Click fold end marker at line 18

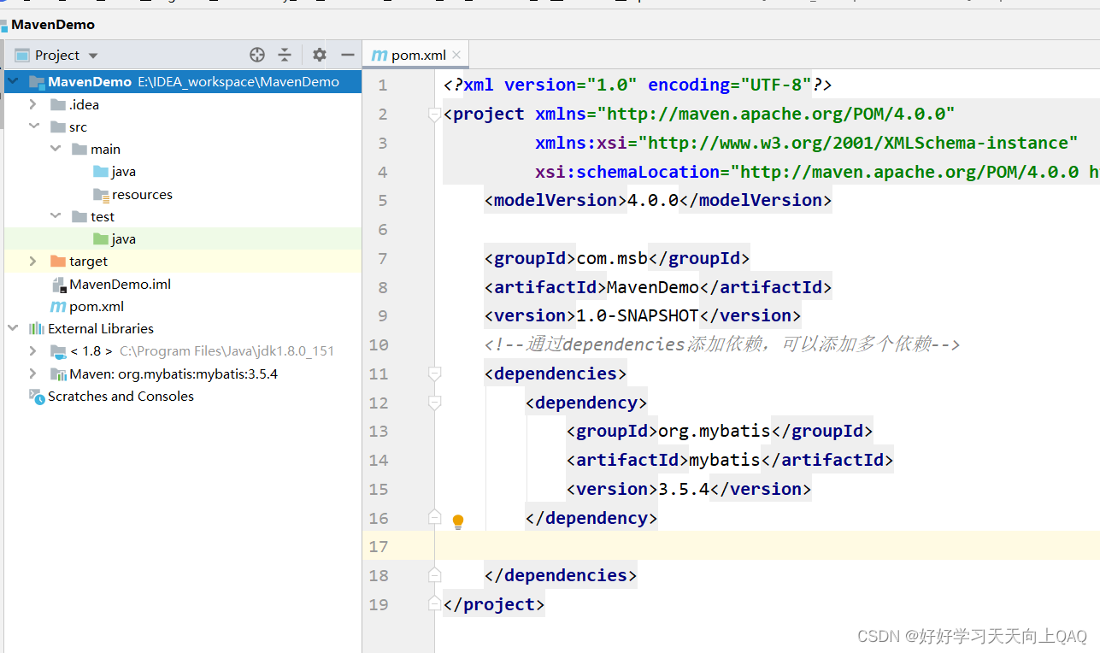[434, 575]
